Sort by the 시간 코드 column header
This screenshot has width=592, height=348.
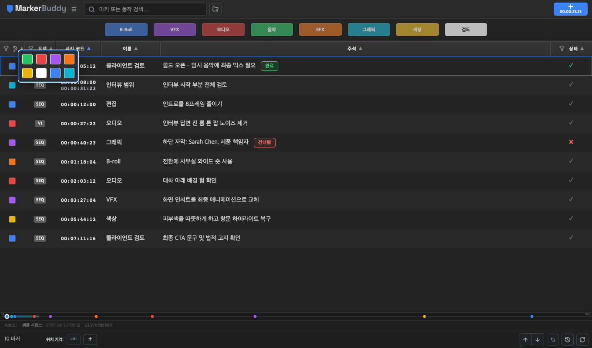[x=78, y=49]
